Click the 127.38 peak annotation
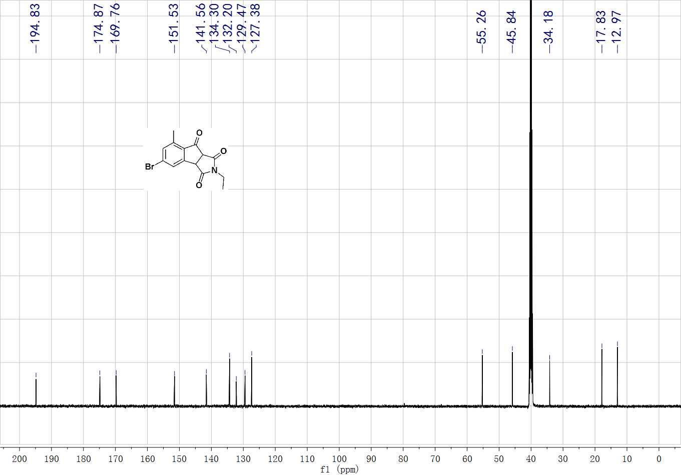Screen dimensions: 681x475 tap(255, 23)
